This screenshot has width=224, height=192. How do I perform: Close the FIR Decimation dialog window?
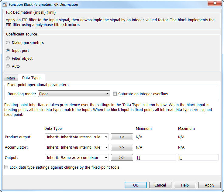(215, 3)
